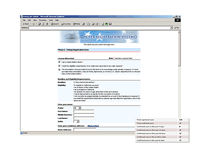Image resolution: width=201 pixels, height=150 pixels.
Task: Open the File menu
Action: point(24,20)
